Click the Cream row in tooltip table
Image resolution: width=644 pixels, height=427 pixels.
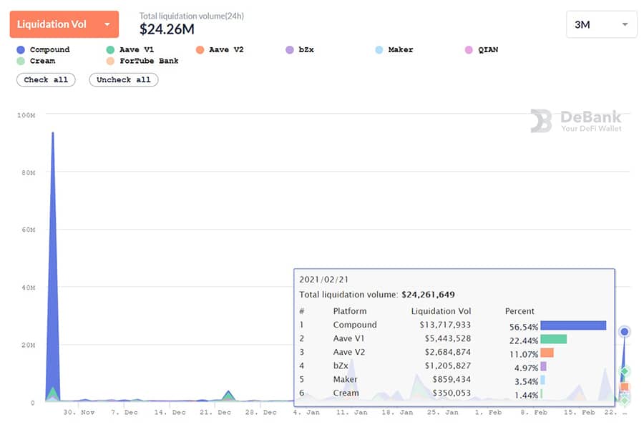[454, 393]
